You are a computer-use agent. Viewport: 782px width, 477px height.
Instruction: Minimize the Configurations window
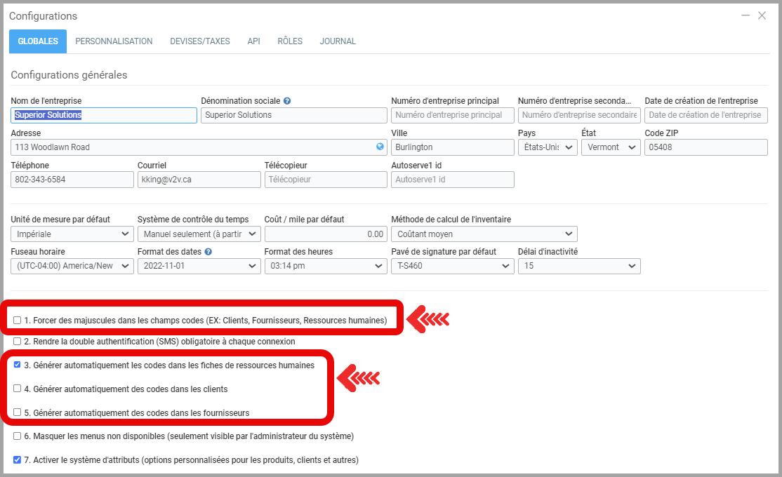(x=745, y=15)
